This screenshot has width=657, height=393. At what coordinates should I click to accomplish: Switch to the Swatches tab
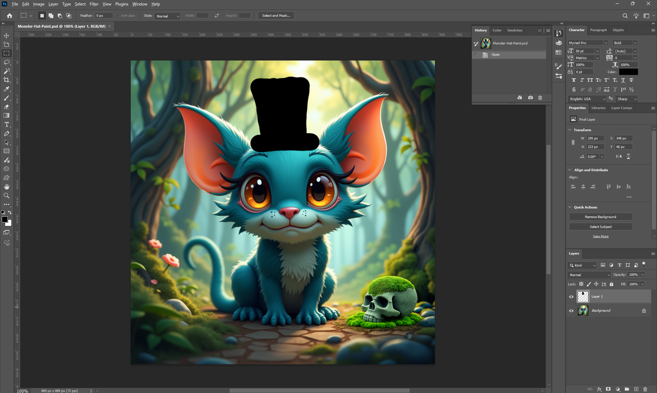point(514,30)
